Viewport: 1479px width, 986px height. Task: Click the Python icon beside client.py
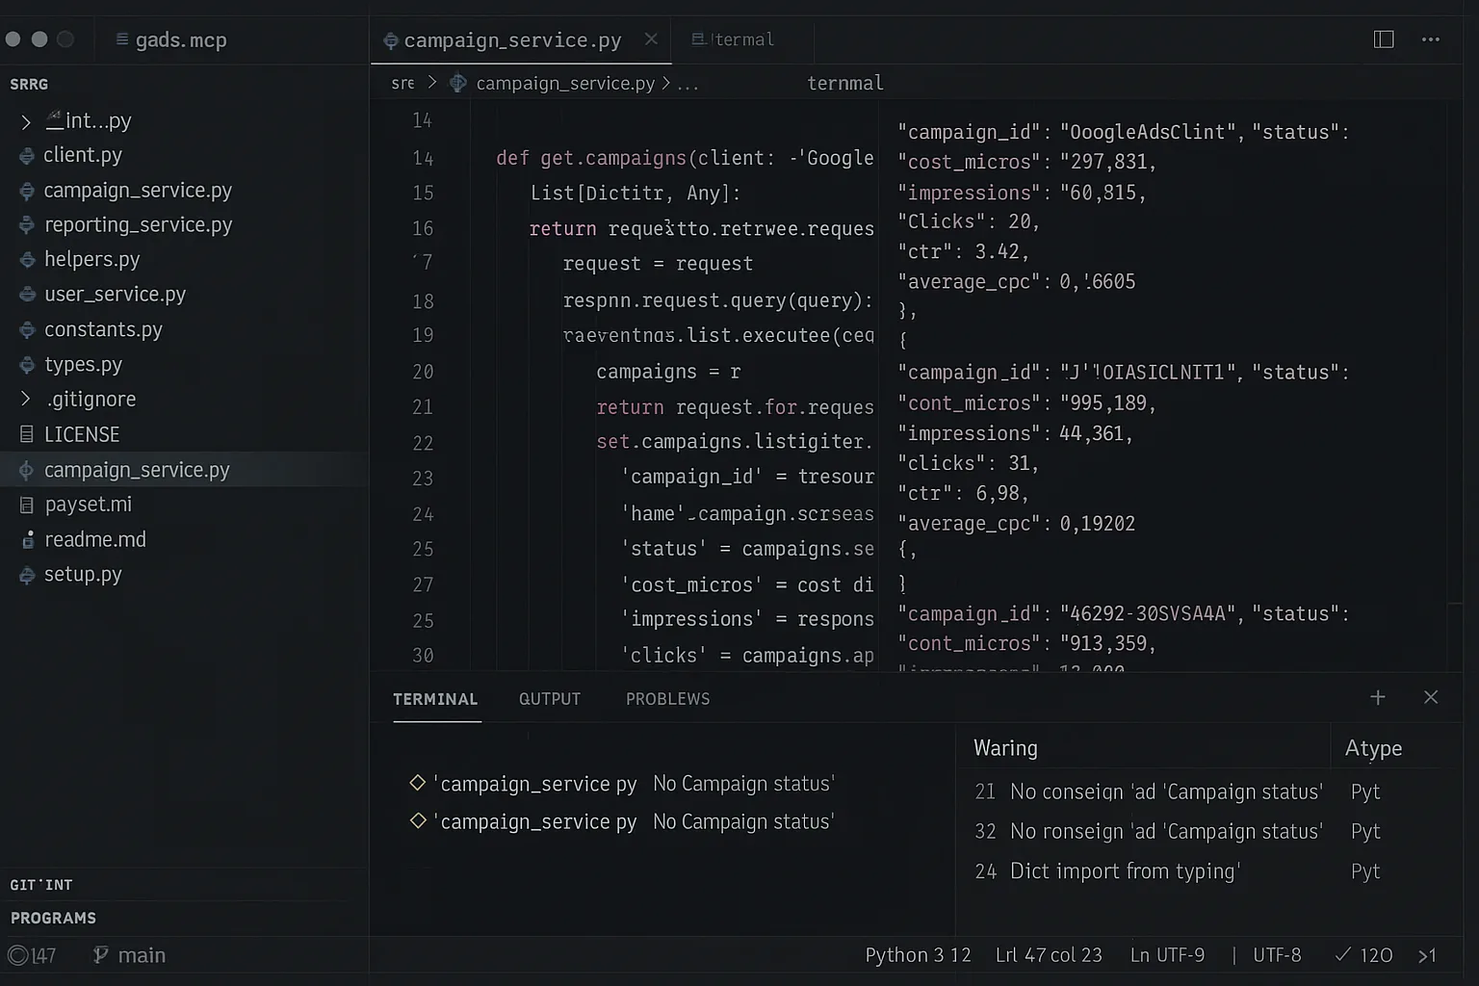point(27,155)
